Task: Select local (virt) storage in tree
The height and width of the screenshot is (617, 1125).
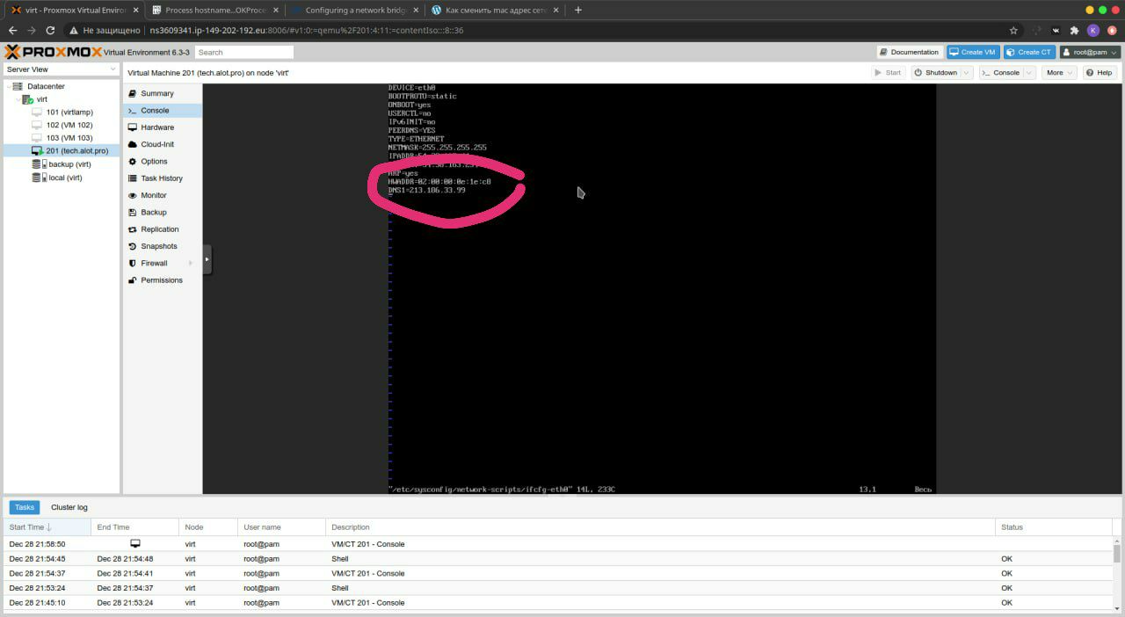Action: point(65,178)
